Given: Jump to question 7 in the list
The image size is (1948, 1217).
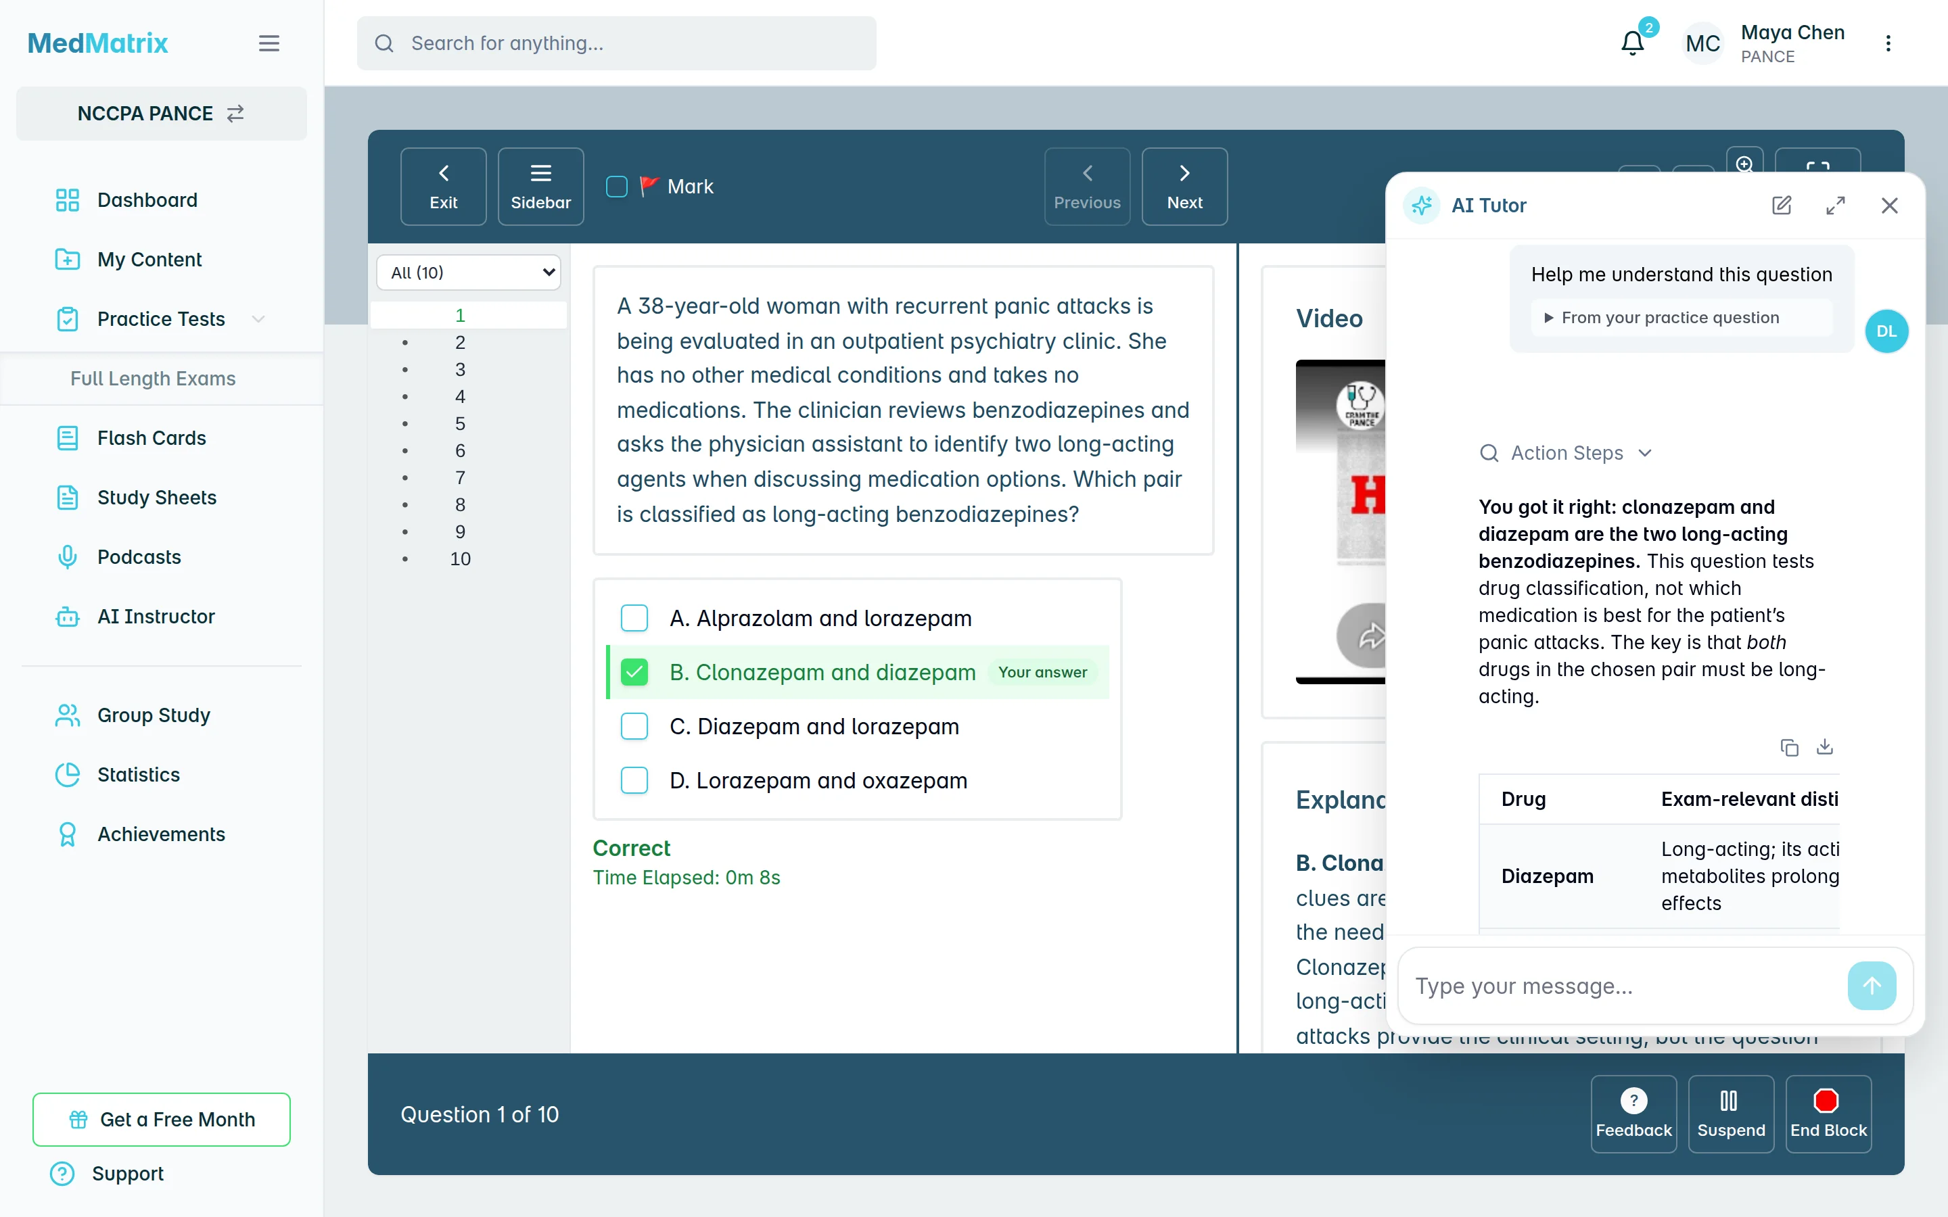Looking at the screenshot, I should (461, 478).
